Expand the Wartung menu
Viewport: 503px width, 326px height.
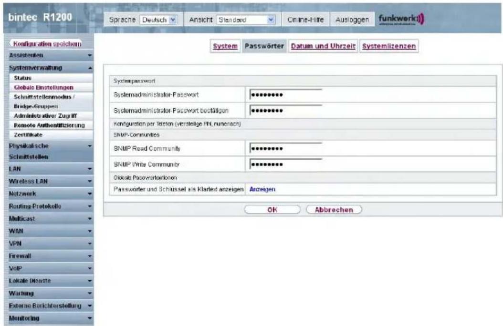50,293
